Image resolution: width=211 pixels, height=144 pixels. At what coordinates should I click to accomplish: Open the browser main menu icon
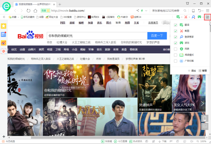[207, 11]
